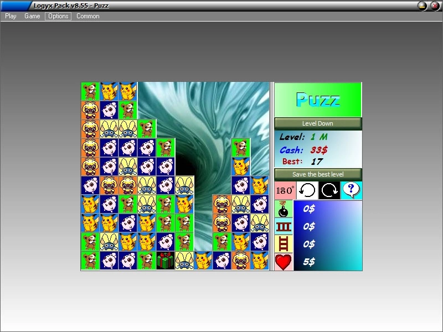Click Save the best level
This screenshot has width=443, height=332.
pyautogui.click(x=318, y=174)
